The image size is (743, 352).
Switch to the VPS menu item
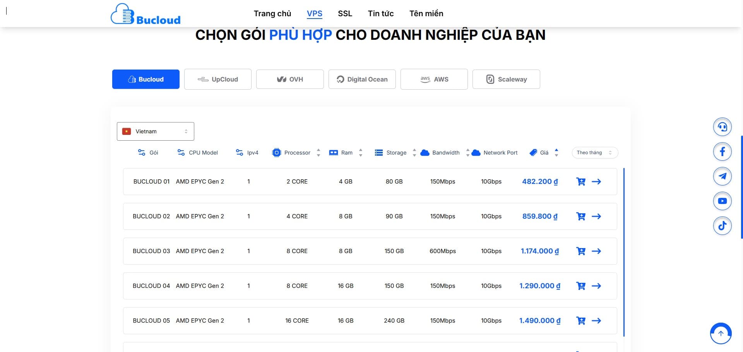tap(314, 13)
